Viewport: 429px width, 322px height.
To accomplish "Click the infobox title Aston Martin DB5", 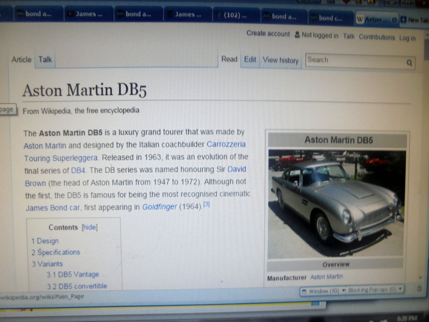I will tap(339, 140).
